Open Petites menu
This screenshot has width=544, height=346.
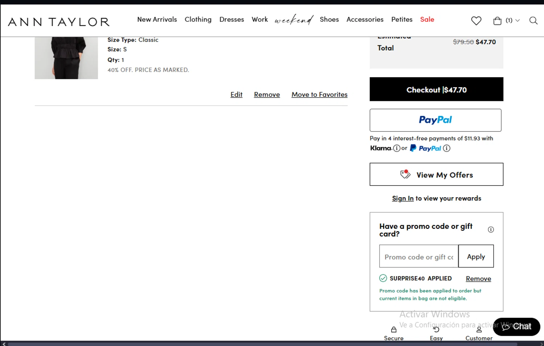point(402,20)
